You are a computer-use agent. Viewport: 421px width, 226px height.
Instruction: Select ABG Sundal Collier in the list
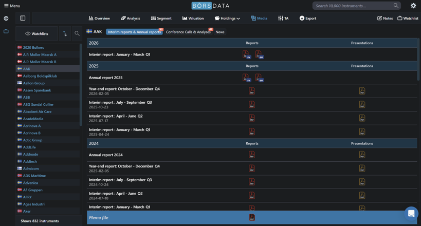tap(38, 104)
